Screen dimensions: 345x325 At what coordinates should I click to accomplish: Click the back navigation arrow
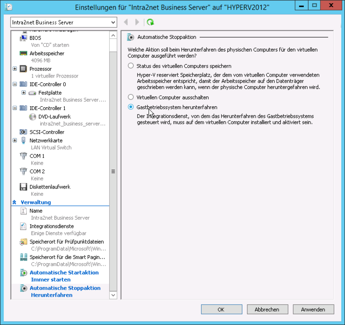(126, 22)
